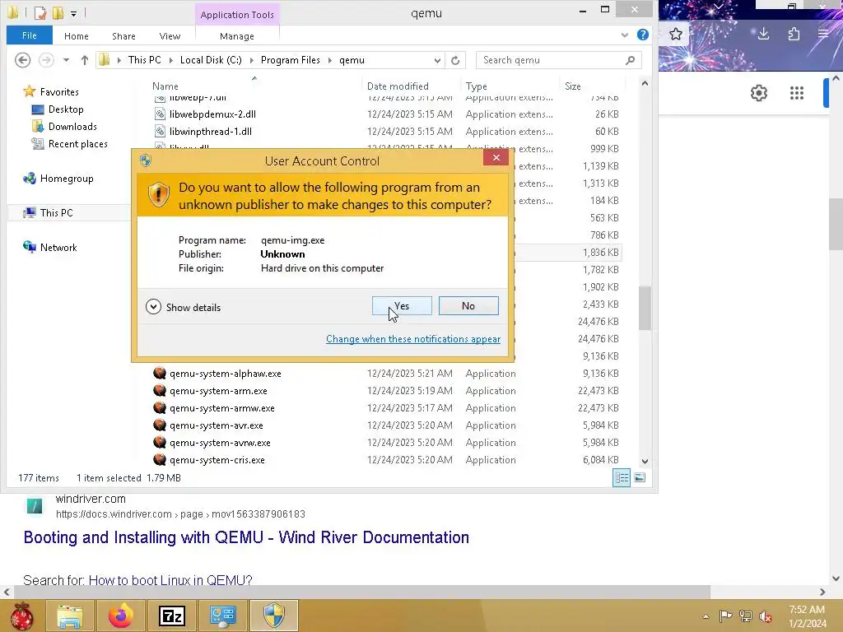Sort by Size column header
Viewport: 843px width, 632px height.
(x=573, y=86)
